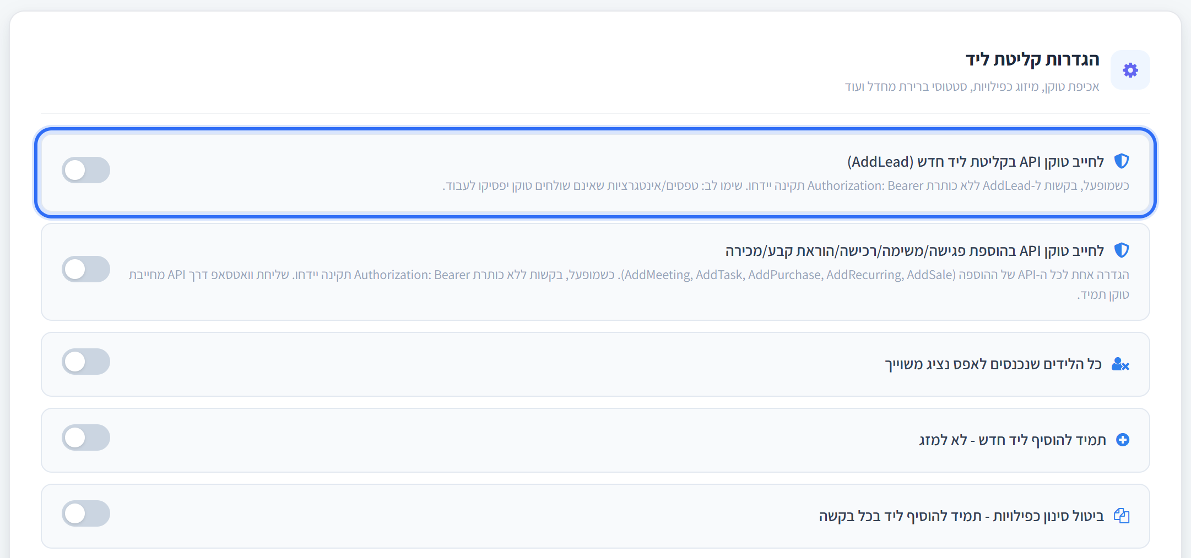Turn on the תמיד להוסיף ליד חדש - לא למזג toggle
Image resolution: width=1191 pixels, height=558 pixels.
tap(86, 437)
